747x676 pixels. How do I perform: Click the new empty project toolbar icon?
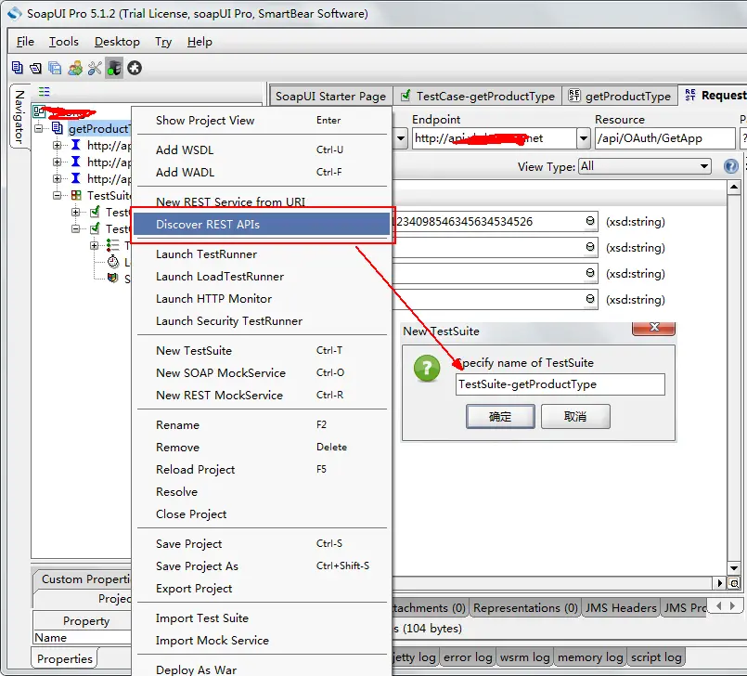pos(17,68)
